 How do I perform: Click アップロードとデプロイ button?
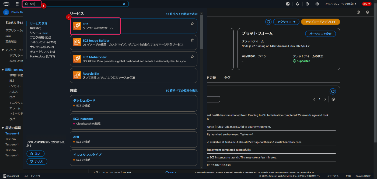pos(320,22)
